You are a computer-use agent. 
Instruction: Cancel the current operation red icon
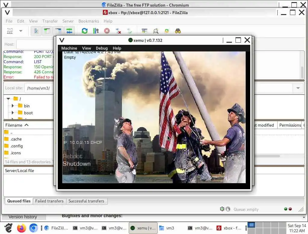tap(107, 31)
